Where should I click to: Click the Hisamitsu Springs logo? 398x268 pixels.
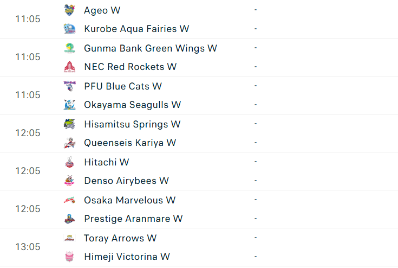[x=69, y=124]
